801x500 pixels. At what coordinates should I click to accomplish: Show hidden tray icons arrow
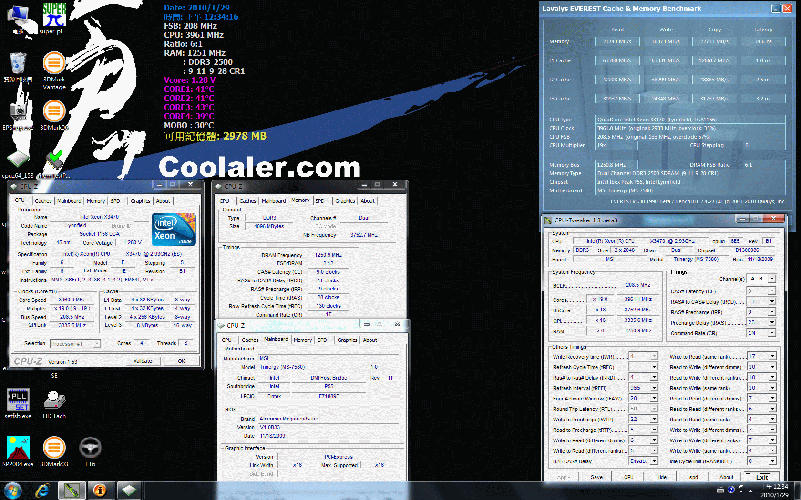(750, 490)
